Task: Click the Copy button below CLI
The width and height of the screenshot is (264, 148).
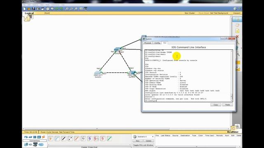Action: [216, 105]
